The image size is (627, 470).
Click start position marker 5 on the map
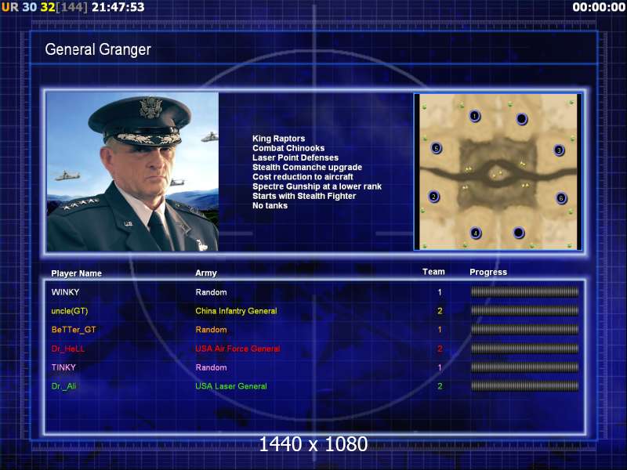437,148
